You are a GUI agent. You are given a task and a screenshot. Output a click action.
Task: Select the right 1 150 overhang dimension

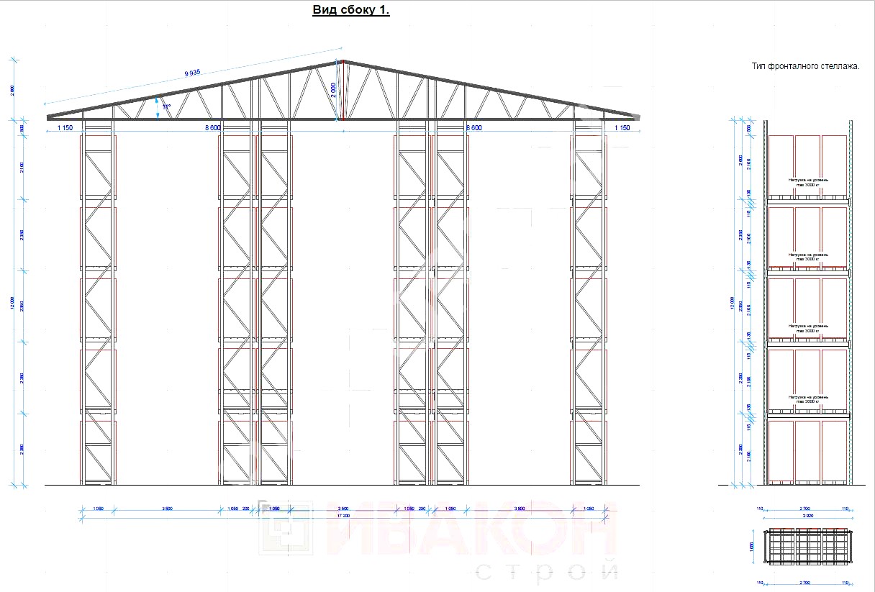click(x=620, y=127)
